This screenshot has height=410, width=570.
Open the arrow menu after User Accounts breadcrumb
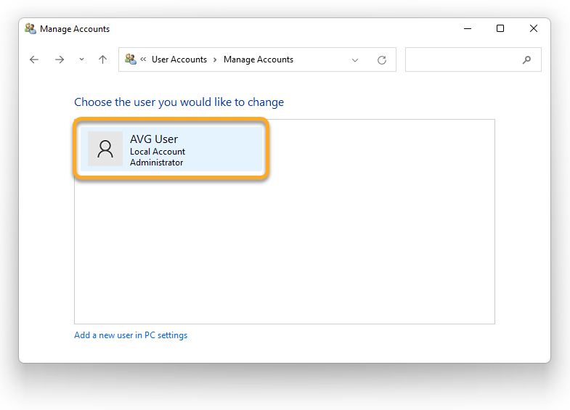point(215,60)
